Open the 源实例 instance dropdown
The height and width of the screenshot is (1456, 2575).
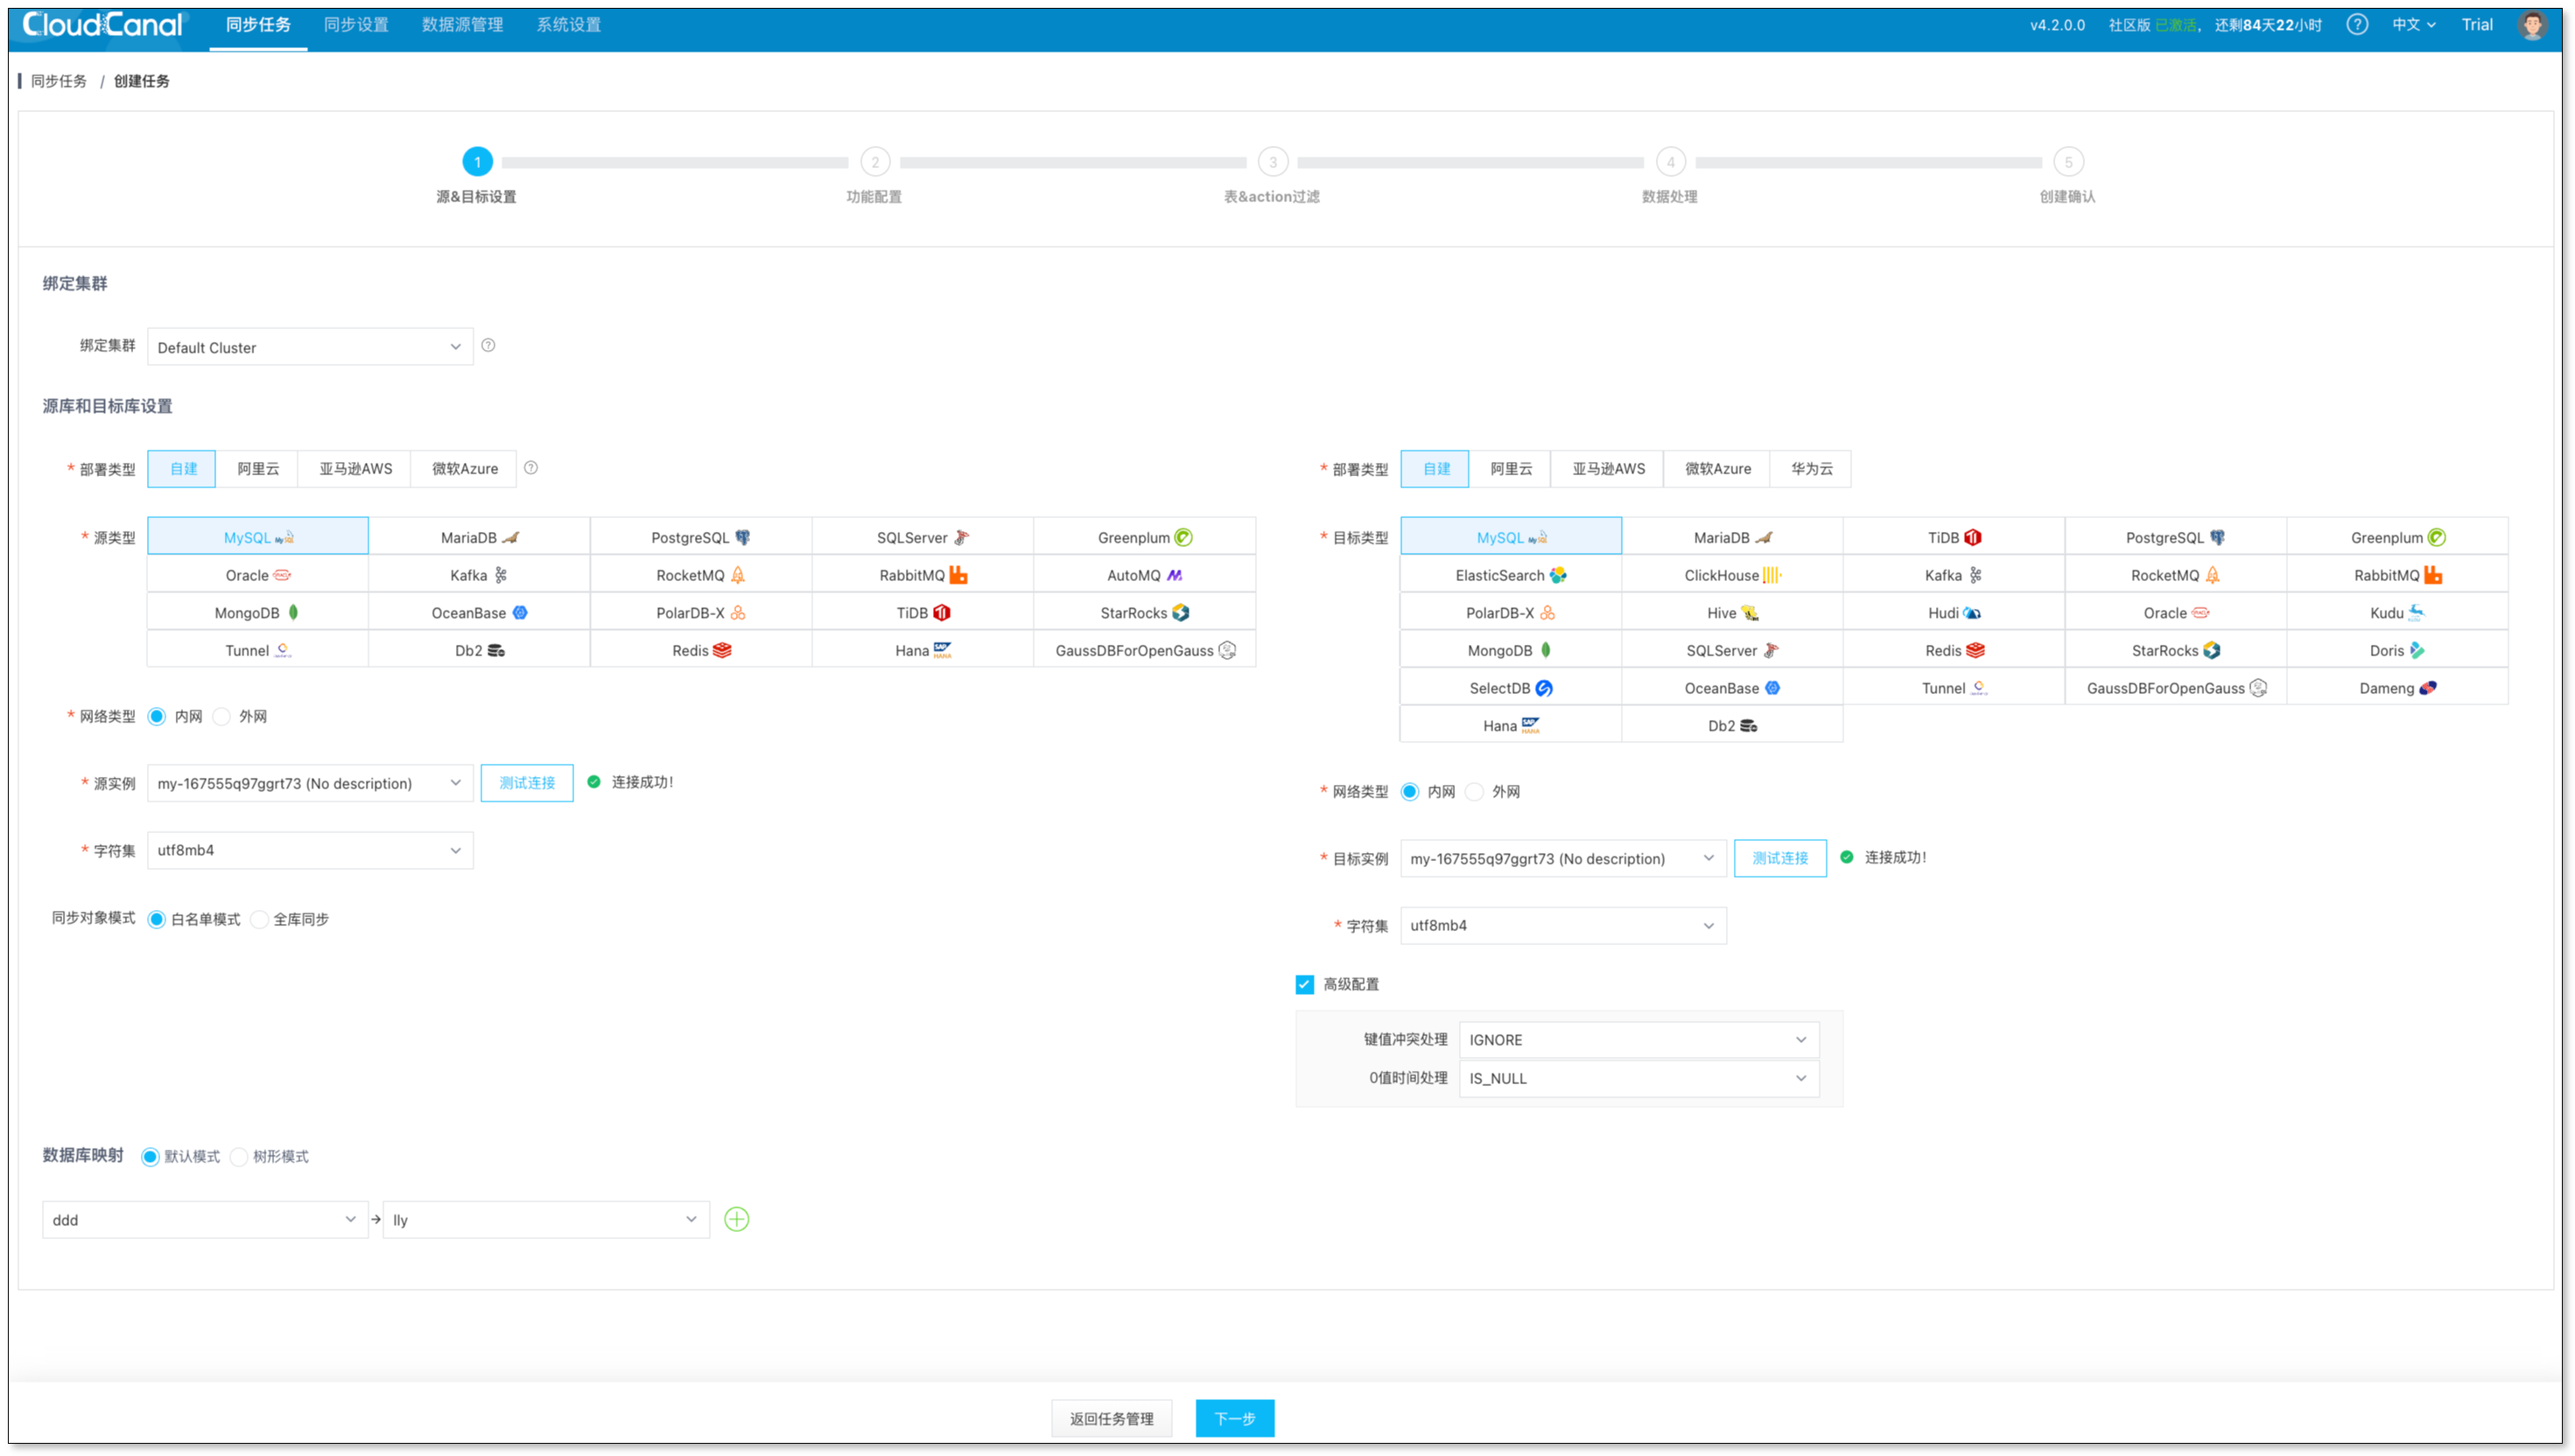click(x=310, y=783)
